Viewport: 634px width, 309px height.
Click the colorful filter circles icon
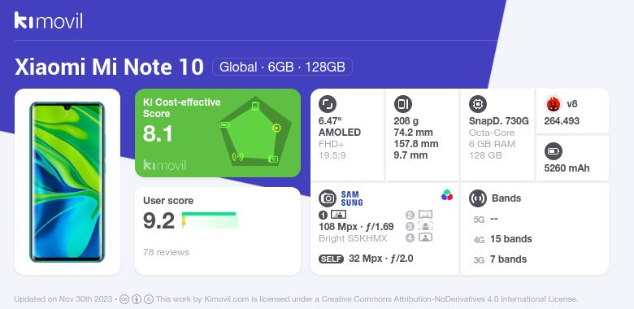click(x=447, y=195)
